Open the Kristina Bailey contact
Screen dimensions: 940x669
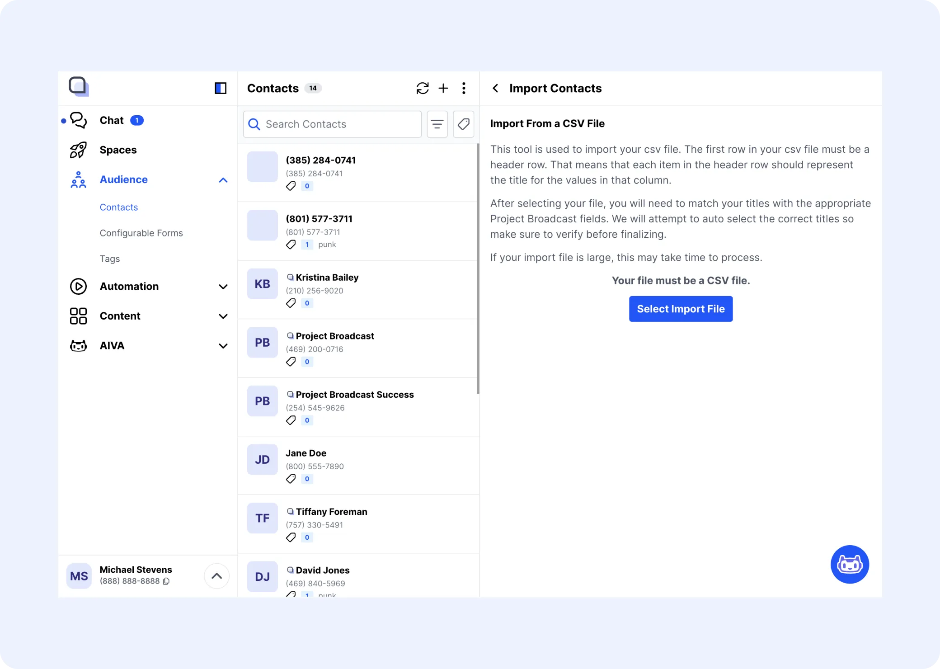[x=358, y=290]
